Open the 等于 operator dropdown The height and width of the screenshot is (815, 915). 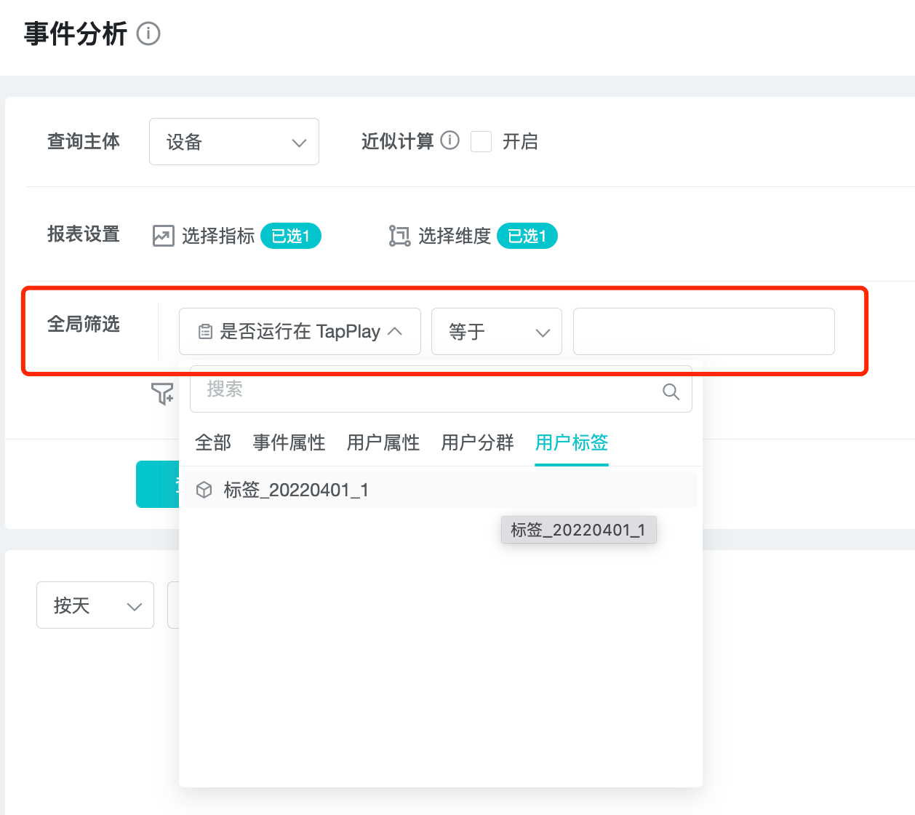497,331
